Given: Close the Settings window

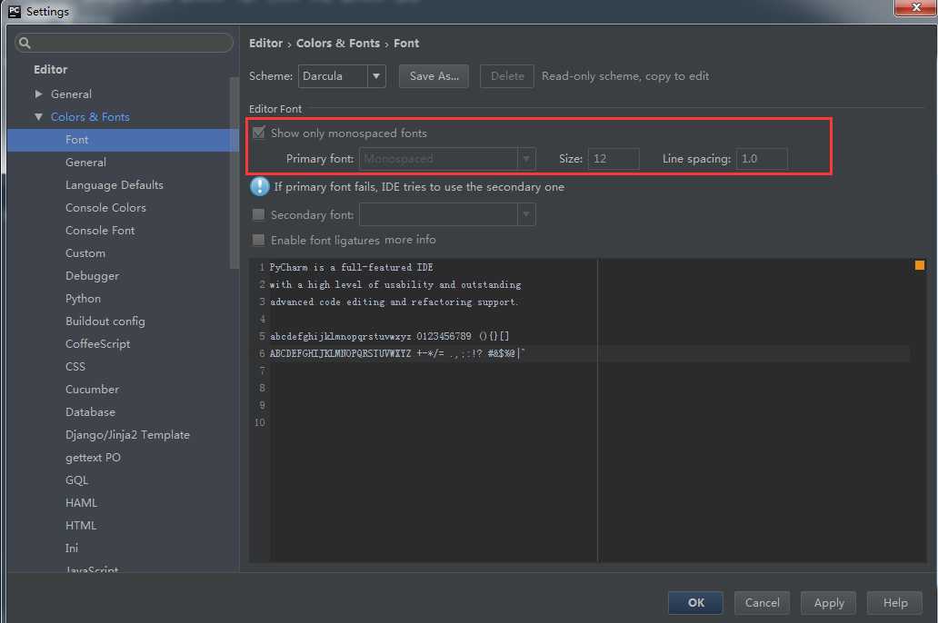Looking at the screenshot, I should pos(915,7).
